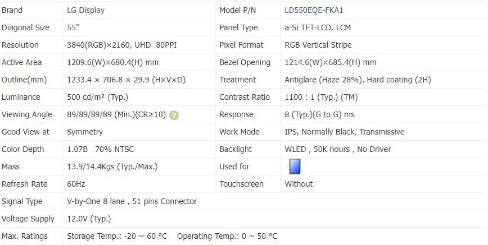The image size is (488, 245).
Task: Click the blue portrait display icon
Action: click(295, 167)
